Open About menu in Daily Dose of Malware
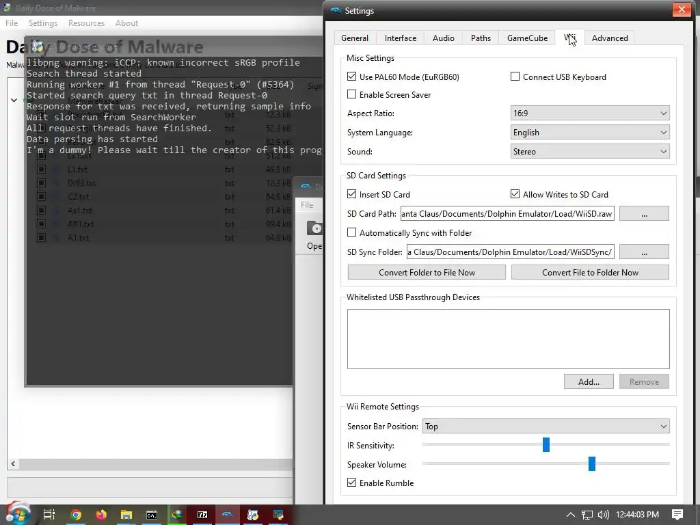700x525 pixels. point(126,23)
